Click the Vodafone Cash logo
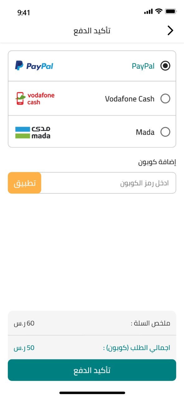Viewport: 184px width, 398px height. 35,99
